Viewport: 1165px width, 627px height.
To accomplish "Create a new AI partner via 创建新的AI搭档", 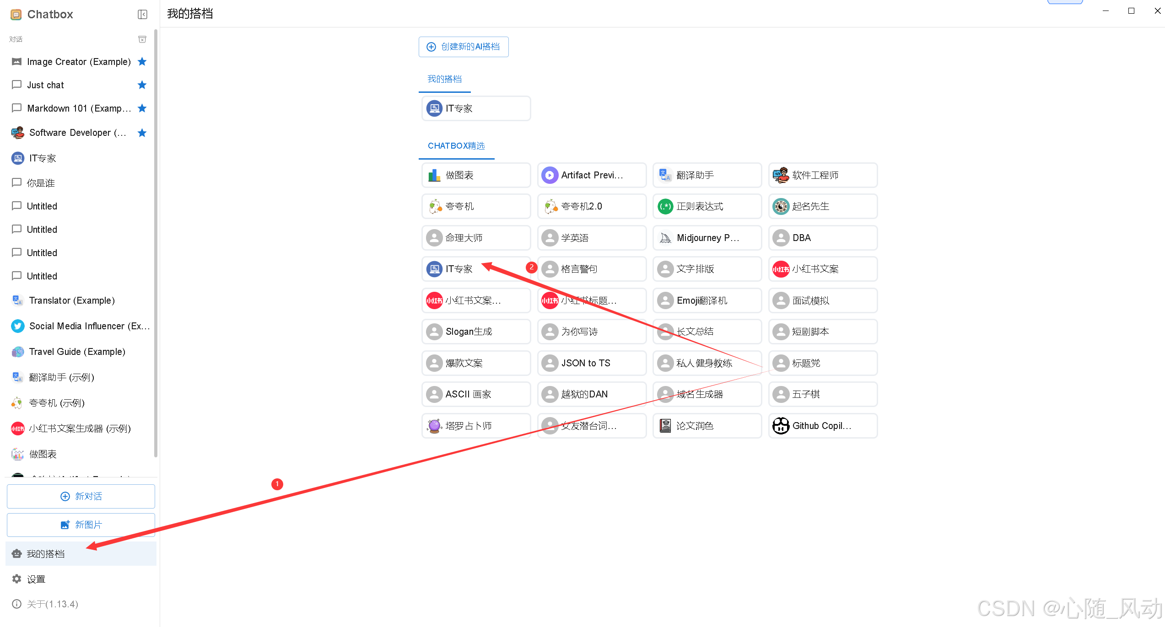I will pyautogui.click(x=464, y=47).
